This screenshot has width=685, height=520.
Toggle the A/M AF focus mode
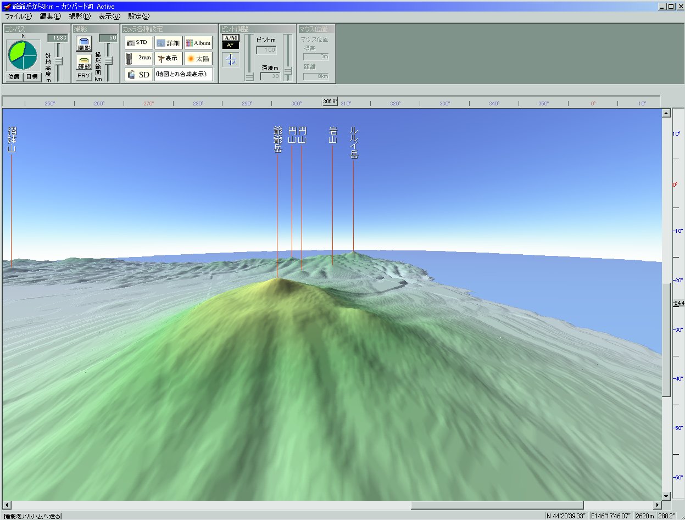(231, 41)
